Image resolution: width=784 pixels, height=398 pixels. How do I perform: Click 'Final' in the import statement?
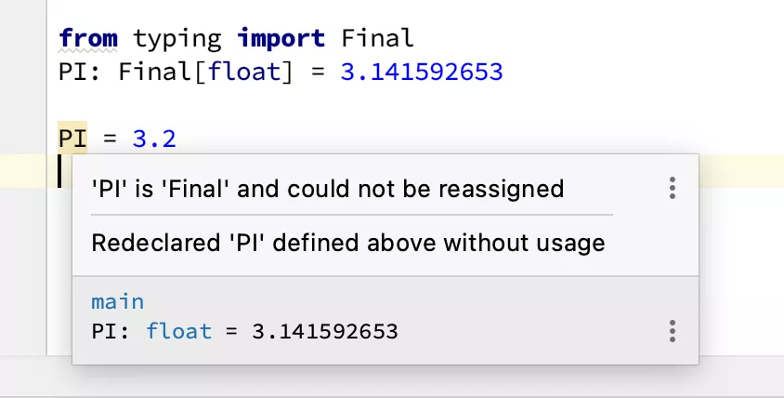pos(377,39)
